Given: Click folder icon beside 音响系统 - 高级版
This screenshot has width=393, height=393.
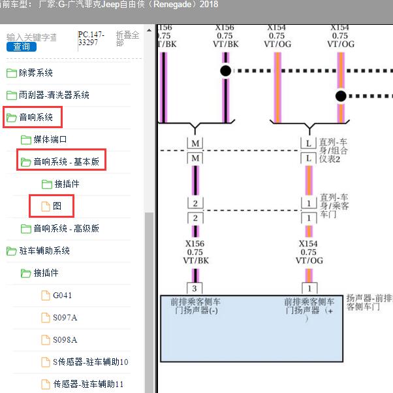Looking at the screenshot, I should click(26, 229).
